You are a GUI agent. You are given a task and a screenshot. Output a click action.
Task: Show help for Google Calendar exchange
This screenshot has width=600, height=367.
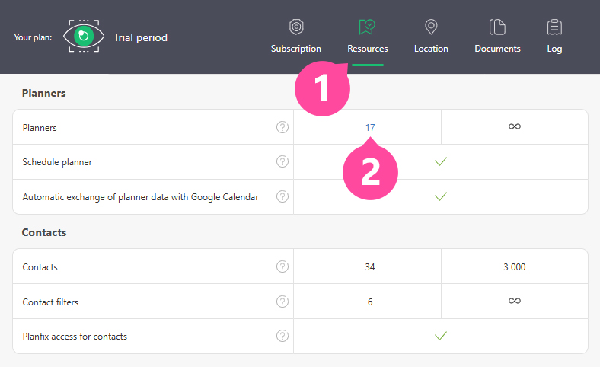pos(282,196)
